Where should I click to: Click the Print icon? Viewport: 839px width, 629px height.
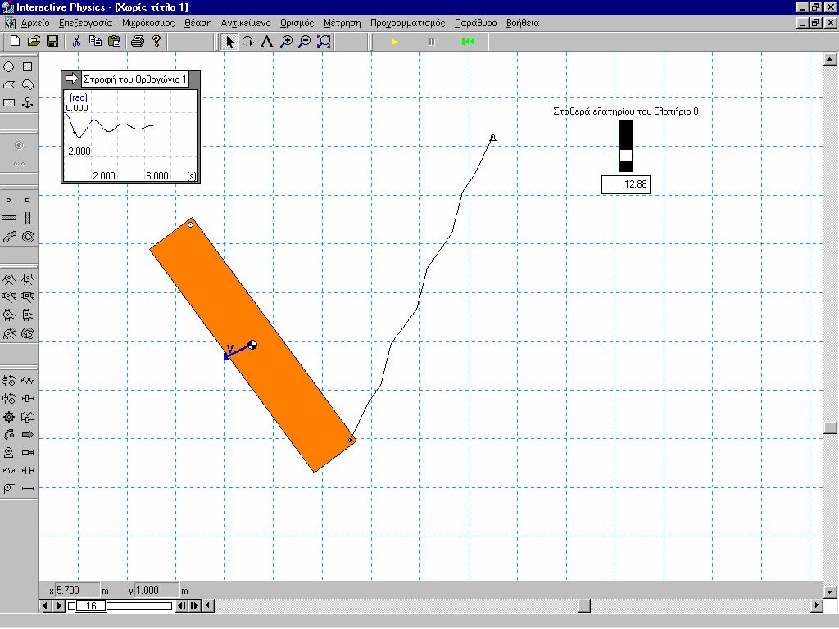138,41
